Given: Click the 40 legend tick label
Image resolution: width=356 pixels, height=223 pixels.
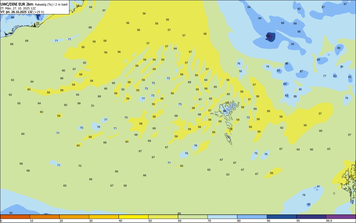Looking at the screenshot, I should (120, 221).
